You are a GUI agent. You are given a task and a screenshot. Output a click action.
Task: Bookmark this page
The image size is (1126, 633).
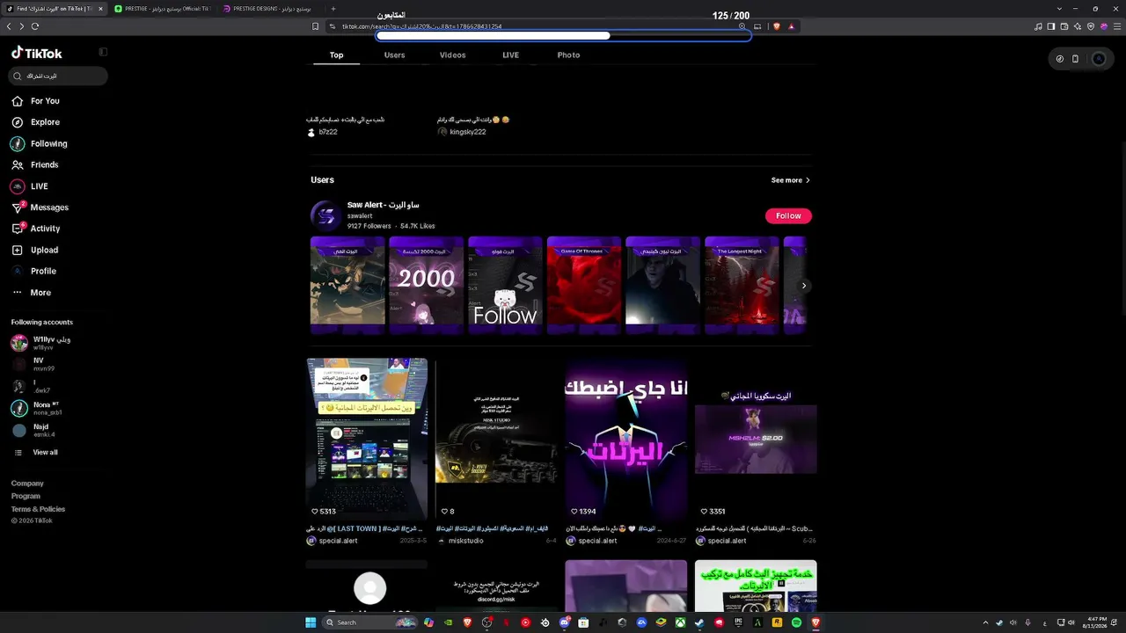tap(315, 26)
